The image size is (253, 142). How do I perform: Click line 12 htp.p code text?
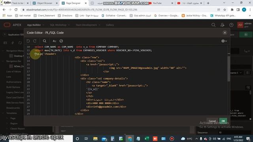click(x=45, y=54)
